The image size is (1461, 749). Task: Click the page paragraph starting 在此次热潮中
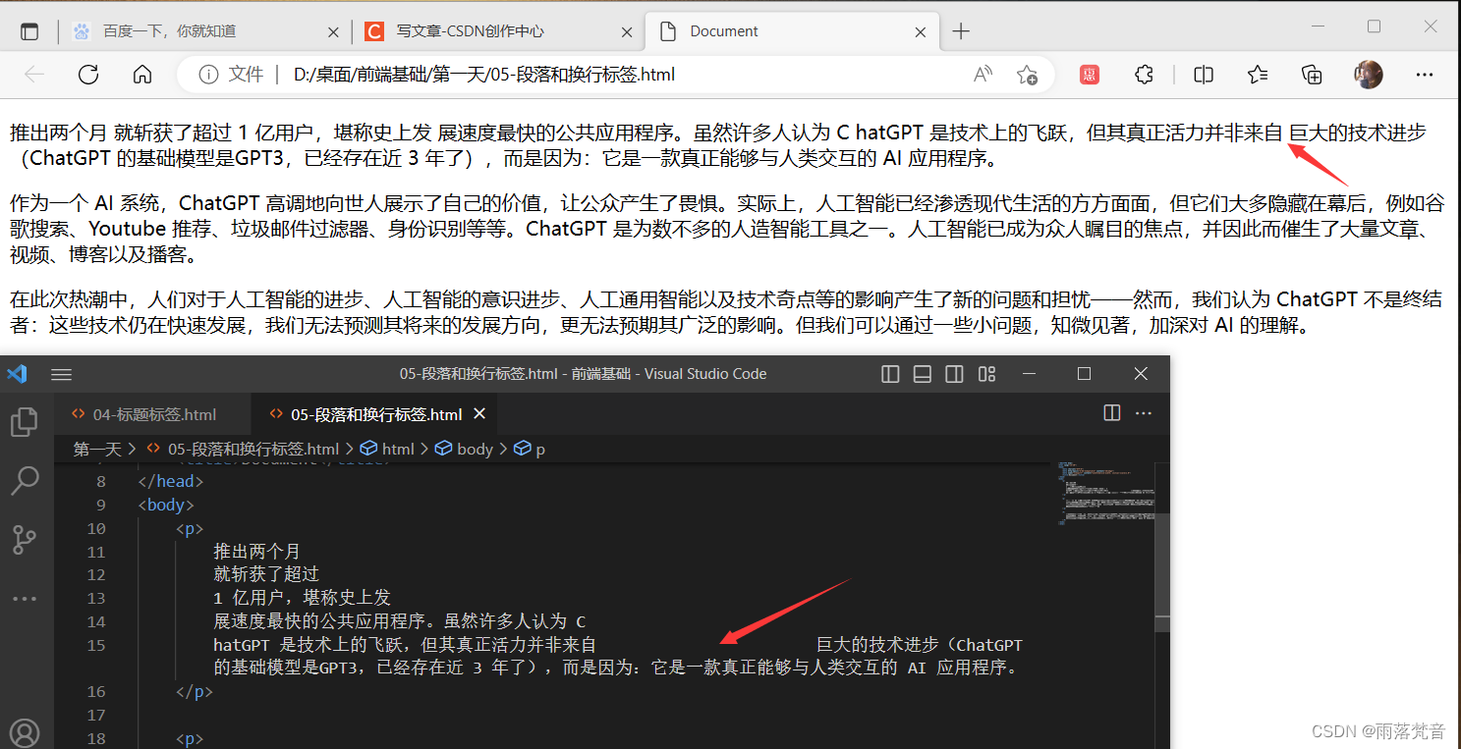point(726,313)
